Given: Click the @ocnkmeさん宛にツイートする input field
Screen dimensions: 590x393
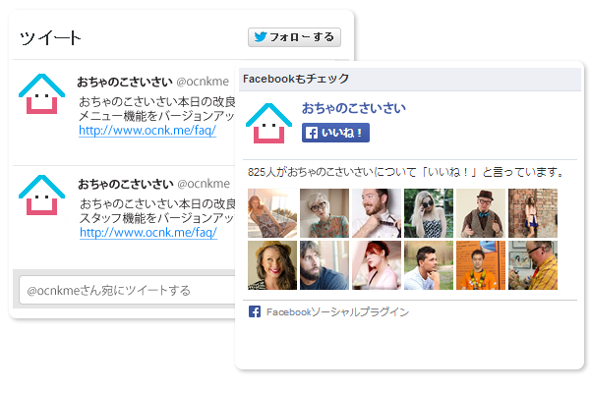Looking at the screenshot, I should click(x=127, y=290).
